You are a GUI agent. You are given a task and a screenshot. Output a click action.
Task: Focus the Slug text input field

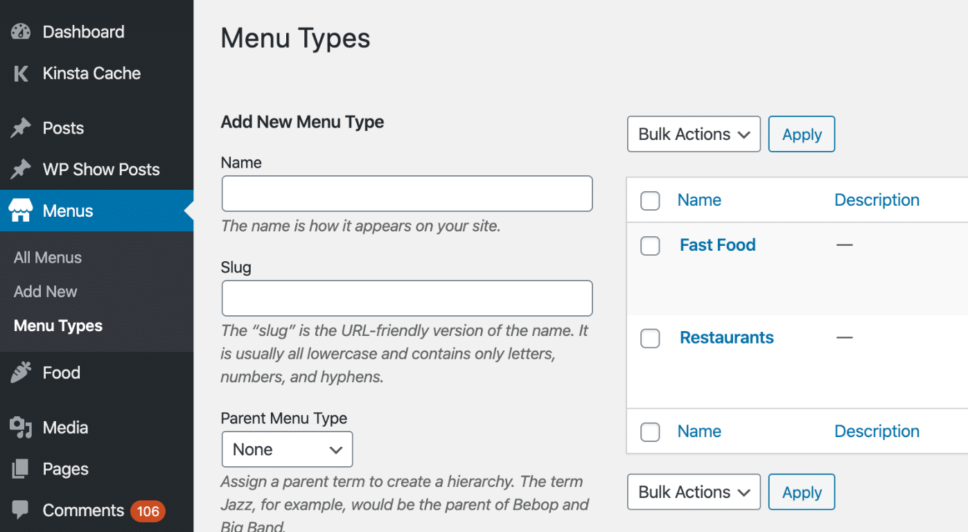(407, 299)
